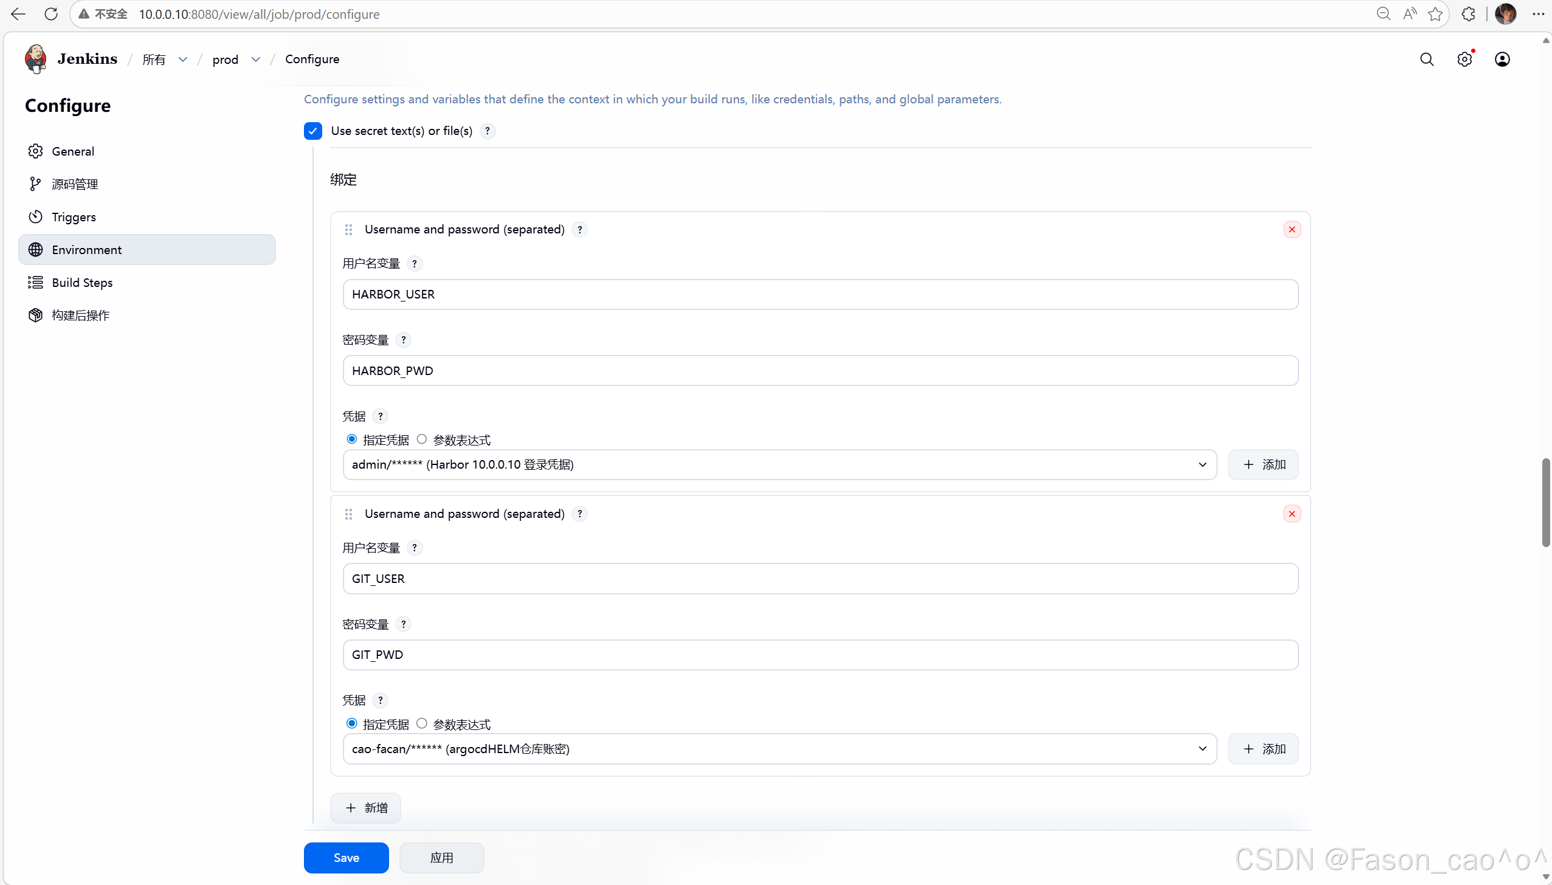Open the admin Harbor credential dropdown
1552x885 pixels.
779,464
